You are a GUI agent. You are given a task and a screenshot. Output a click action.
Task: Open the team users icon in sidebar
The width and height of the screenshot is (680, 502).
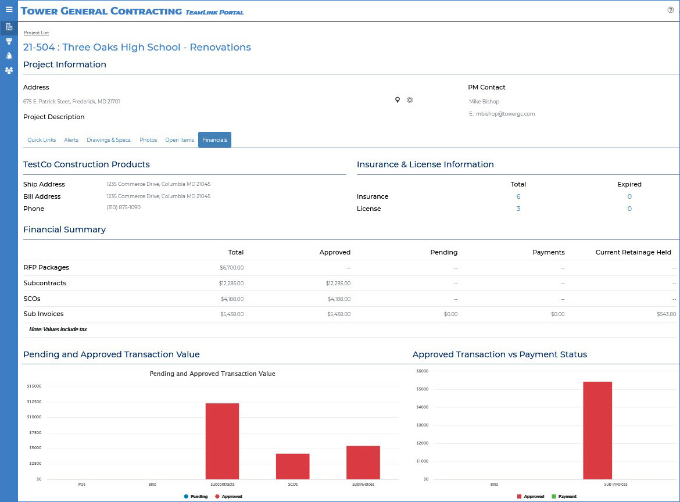[9, 70]
